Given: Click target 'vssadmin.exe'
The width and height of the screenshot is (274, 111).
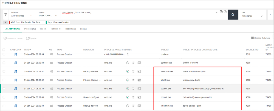Looking at the screenshot, I should [167, 71].
